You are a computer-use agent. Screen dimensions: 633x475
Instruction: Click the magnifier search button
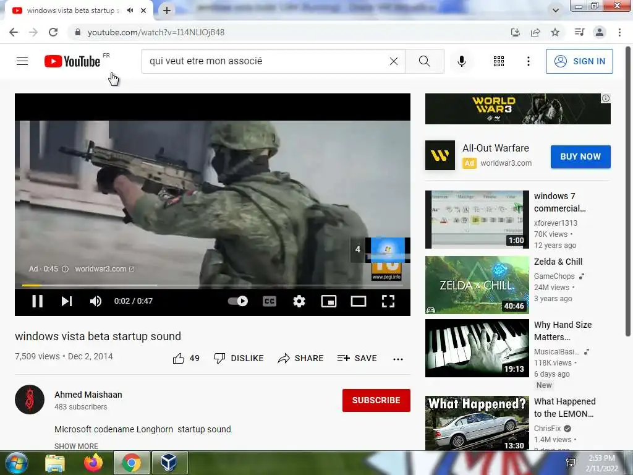424,61
